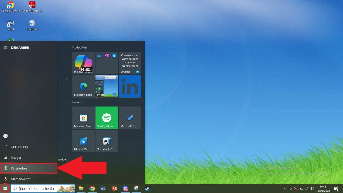343x193 pixels.
Task: Launch the Spotify Music tile
Action: (x=107, y=118)
